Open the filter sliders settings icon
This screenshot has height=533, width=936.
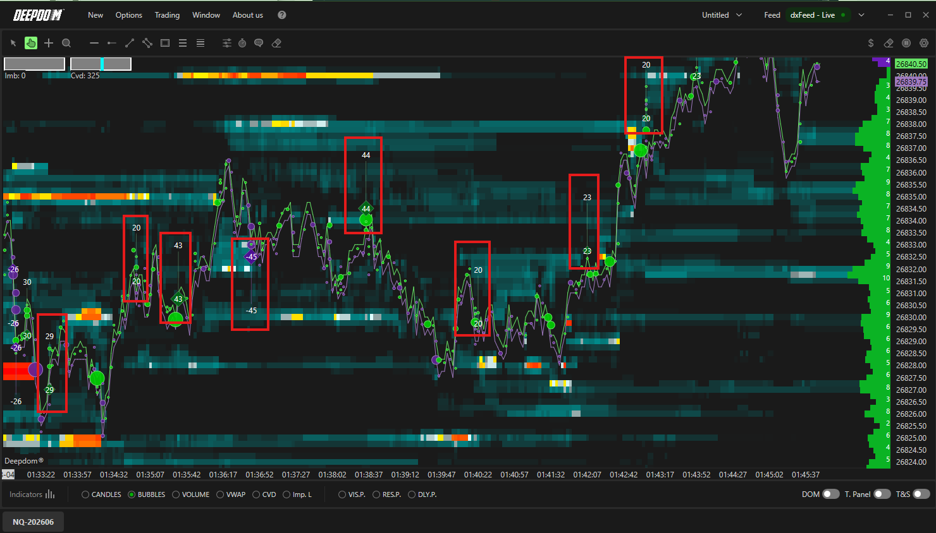227,43
